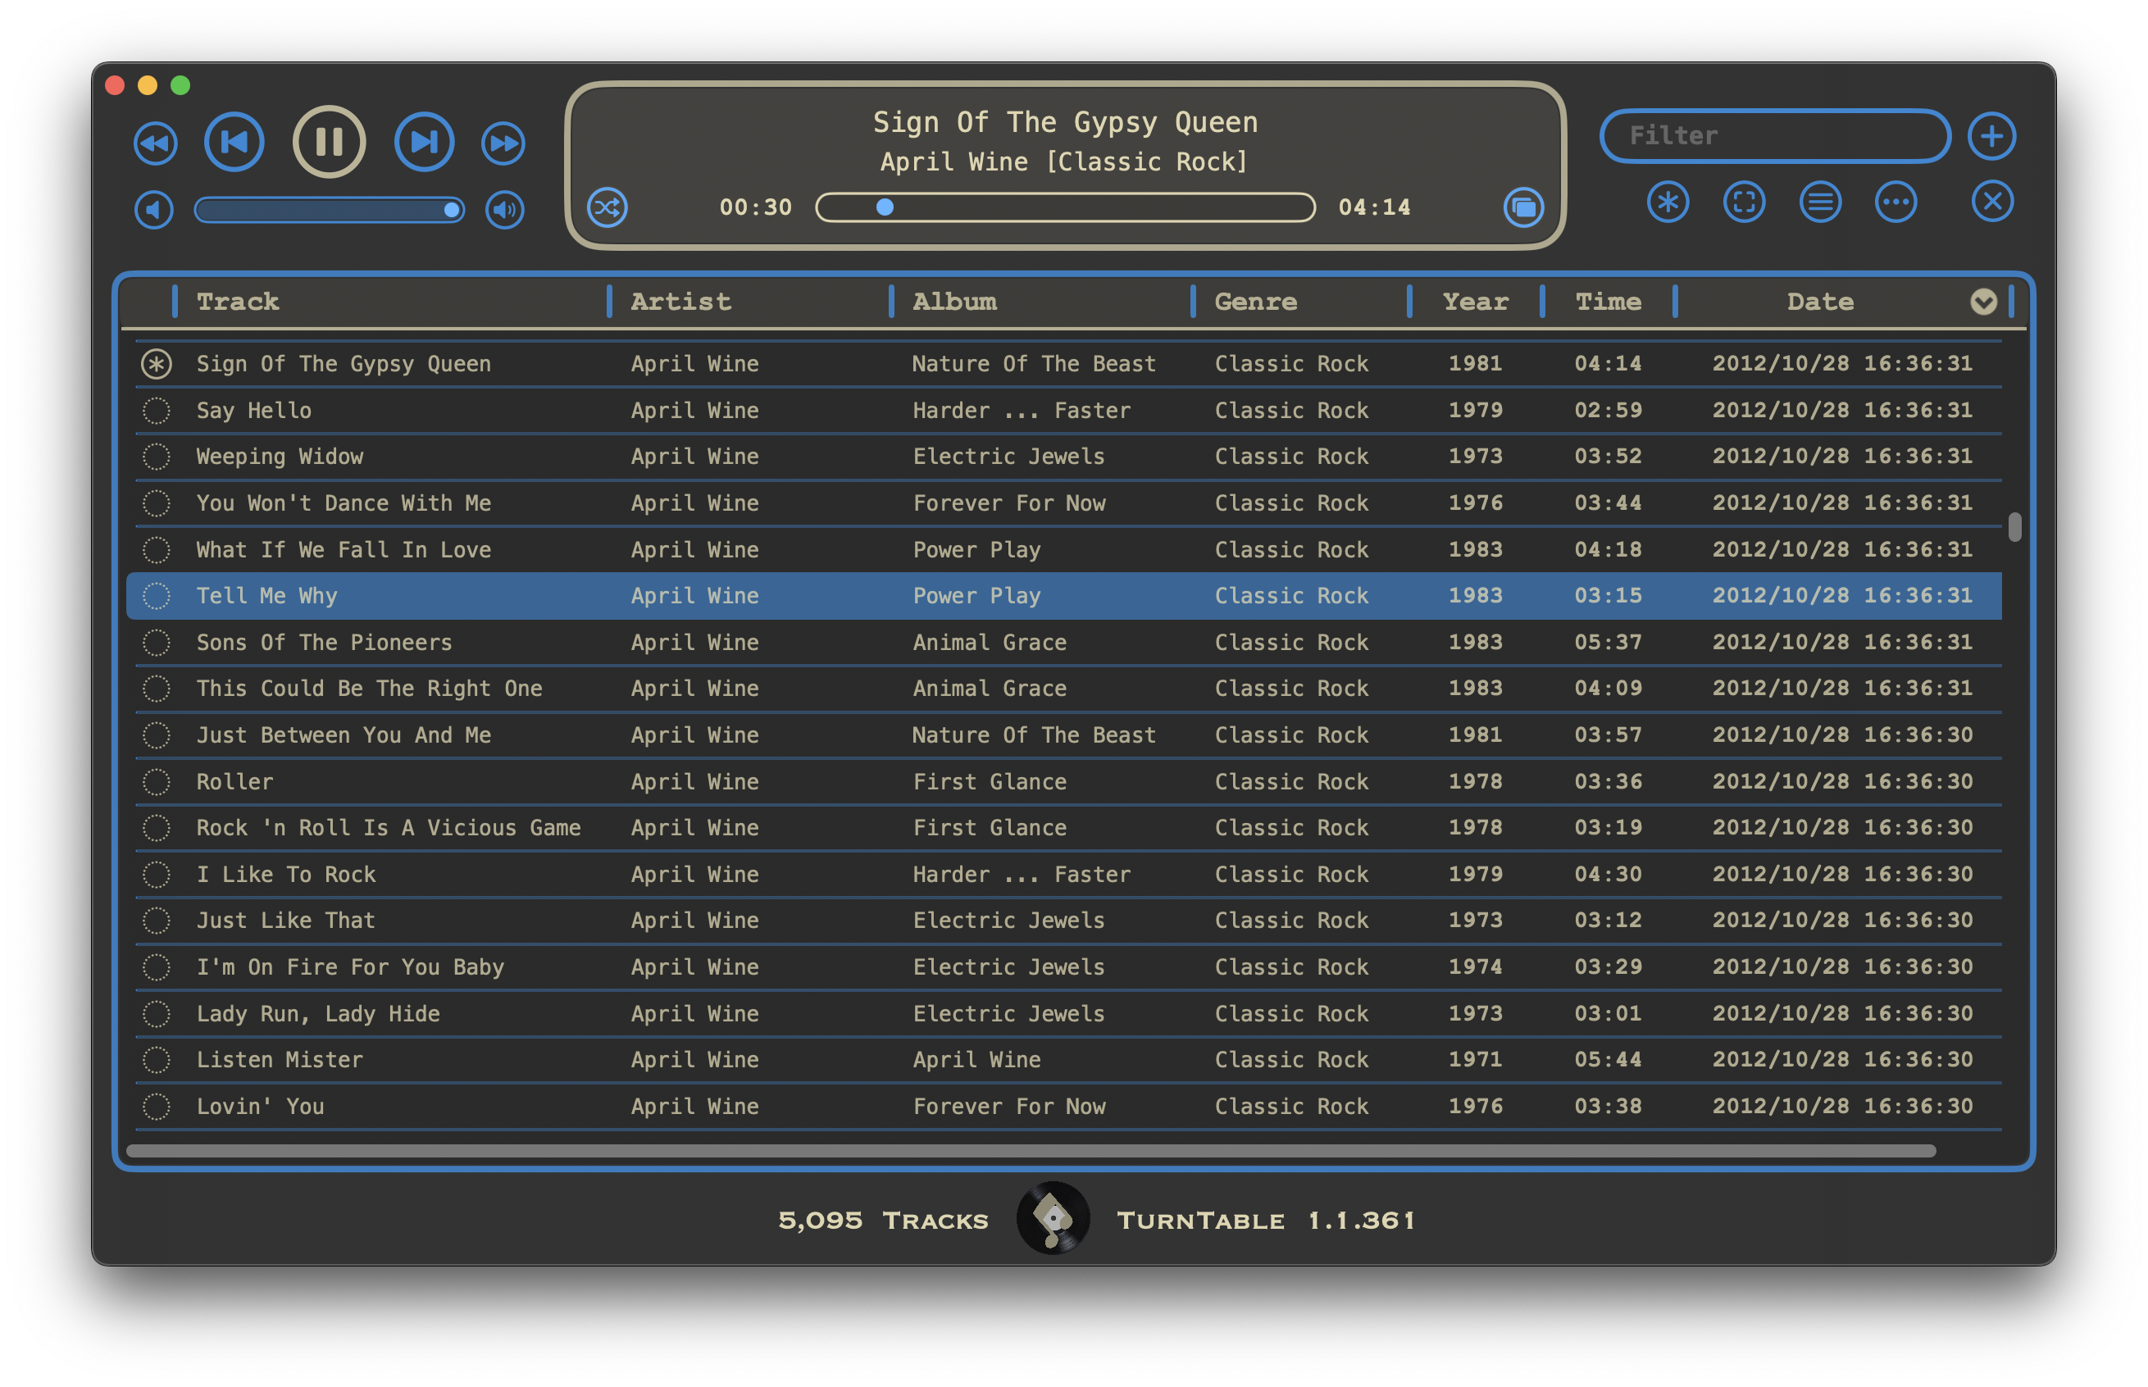Click the three-dots more options icon

[x=1895, y=202]
